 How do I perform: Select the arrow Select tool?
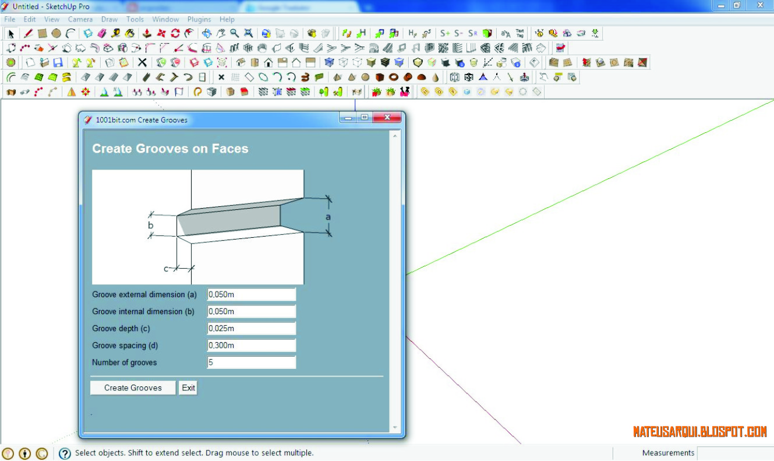click(11, 33)
